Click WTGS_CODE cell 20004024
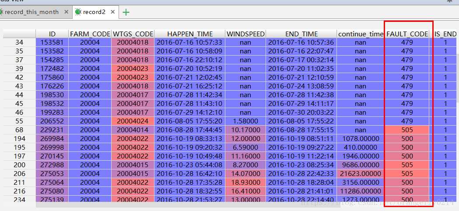Image resolution: width=459 pixels, height=211 pixels. 133,121
